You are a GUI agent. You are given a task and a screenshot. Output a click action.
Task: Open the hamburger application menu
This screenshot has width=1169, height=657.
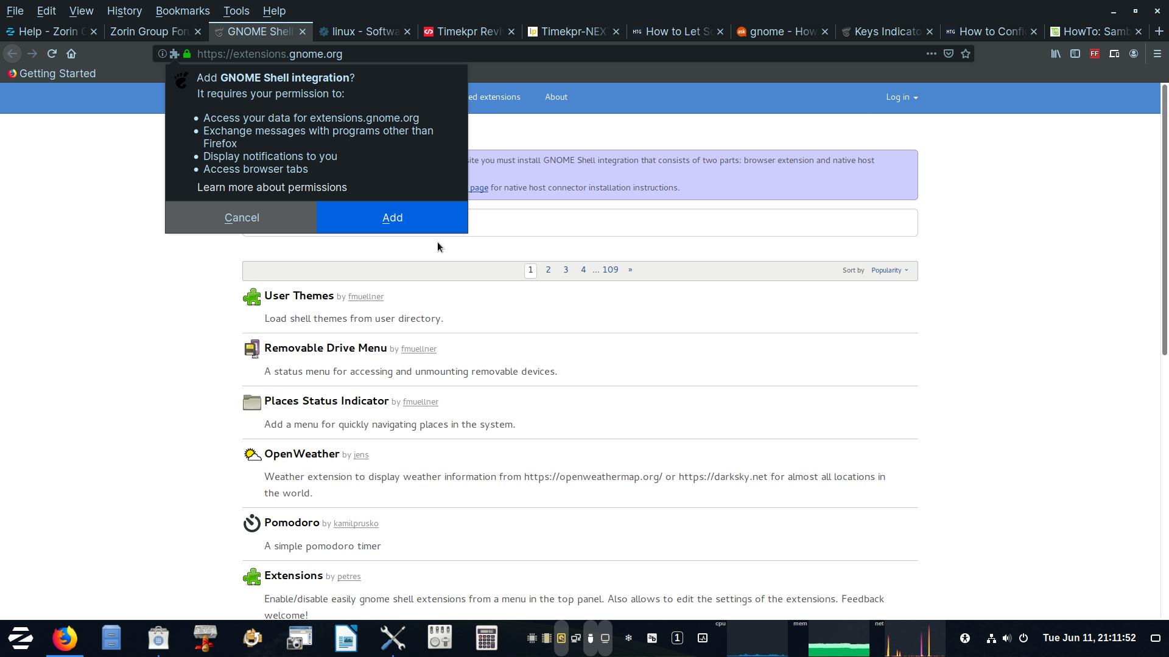pos(1157,54)
